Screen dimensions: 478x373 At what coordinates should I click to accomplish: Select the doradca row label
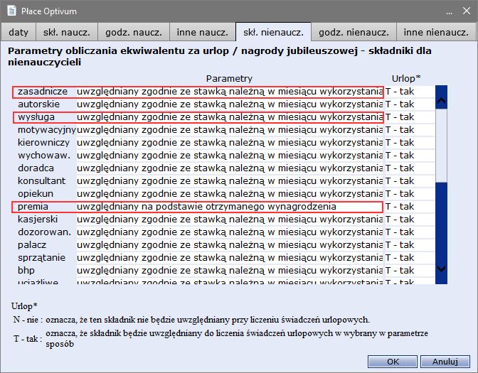(x=36, y=168)
